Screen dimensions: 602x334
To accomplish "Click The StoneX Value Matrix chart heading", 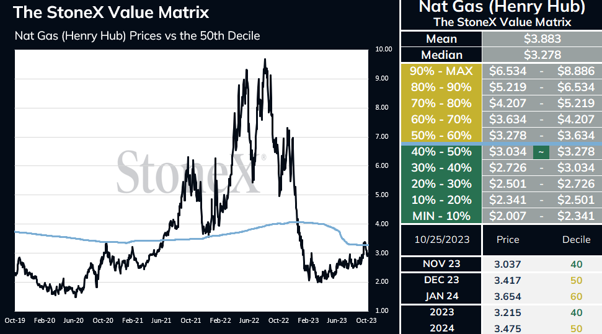I will (111, 12).
